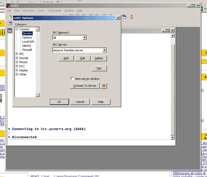The image size is (207, 177).
Task: Open the Favorites menu
Action: coord(29,11)
